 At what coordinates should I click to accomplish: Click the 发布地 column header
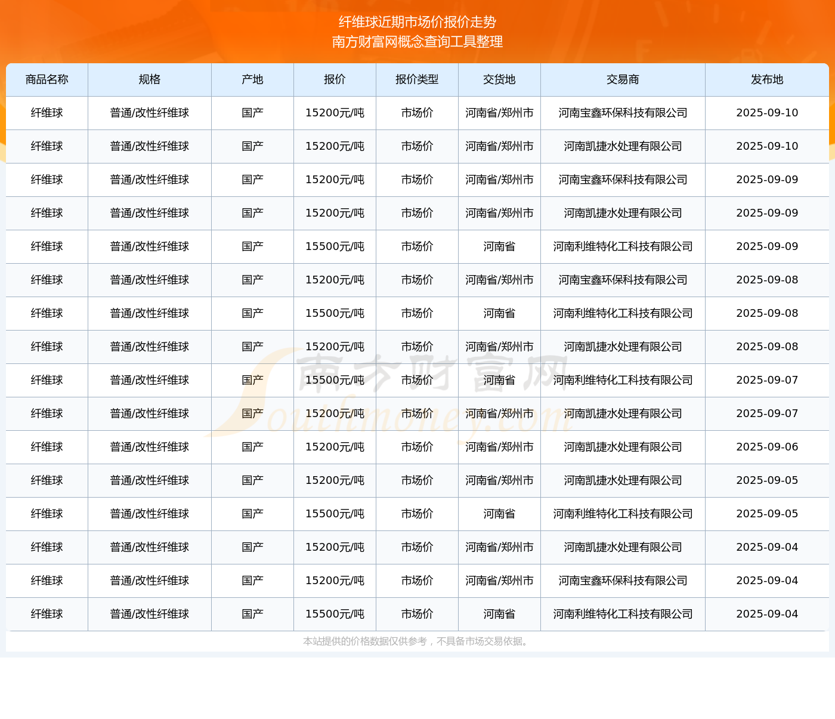(768, 79)
